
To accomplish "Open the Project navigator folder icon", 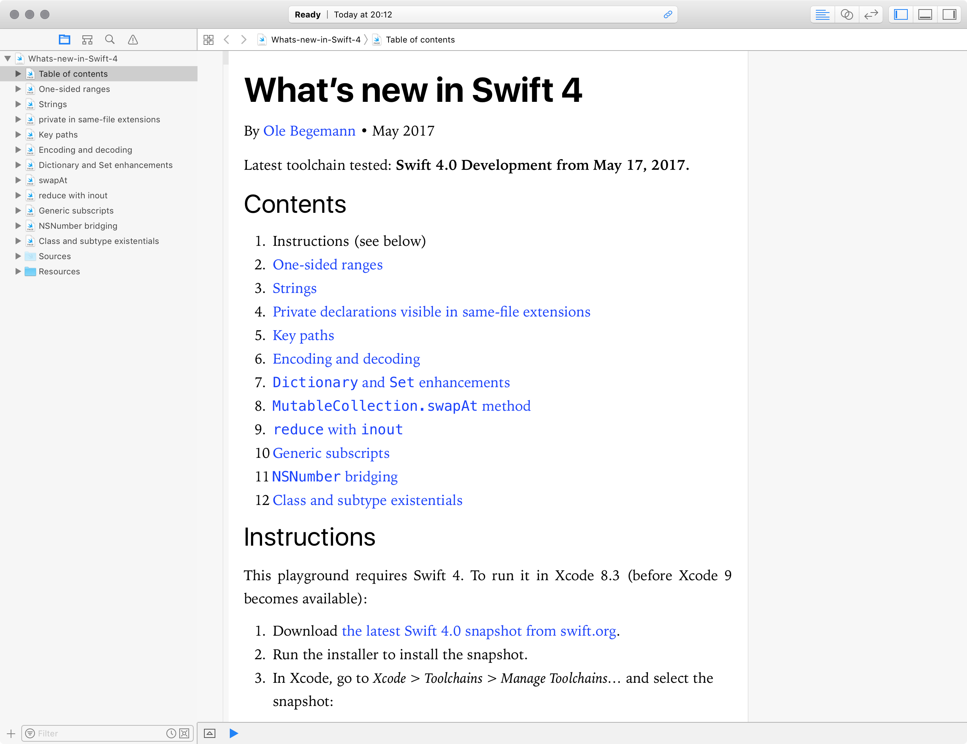I will coord(65,40).
